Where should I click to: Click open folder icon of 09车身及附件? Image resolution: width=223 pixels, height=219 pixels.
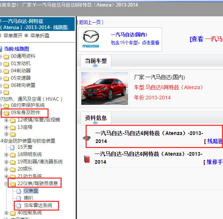(7, 113)
